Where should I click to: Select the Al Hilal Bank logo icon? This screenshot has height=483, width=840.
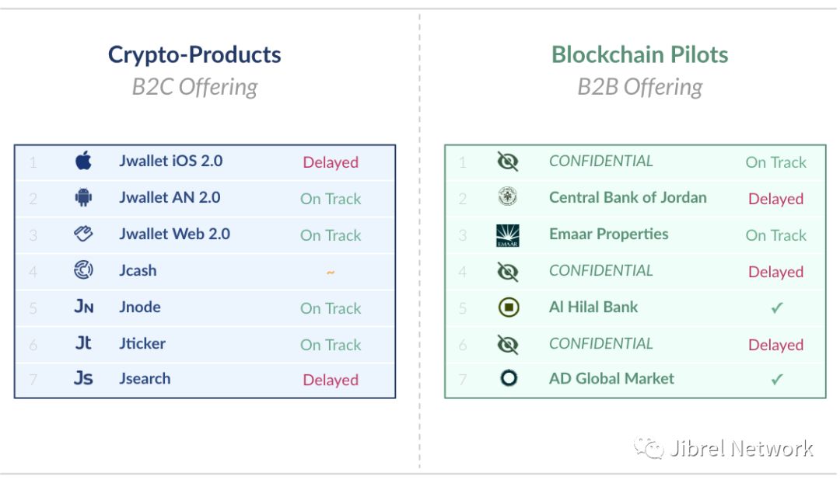[x=509, y=307]
